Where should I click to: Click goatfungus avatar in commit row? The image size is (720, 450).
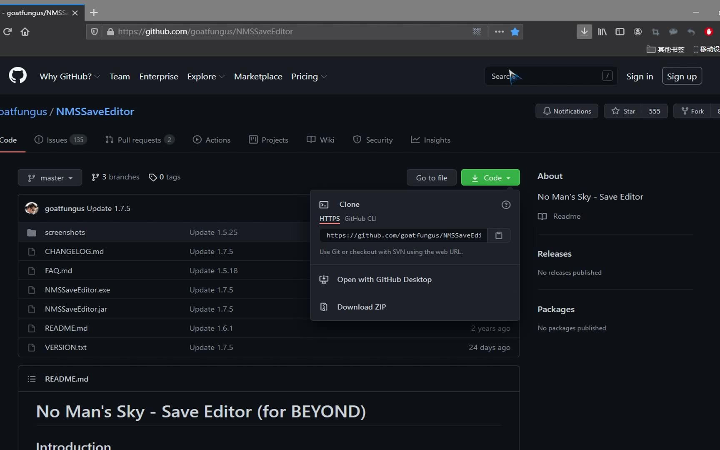click(32, 208)
